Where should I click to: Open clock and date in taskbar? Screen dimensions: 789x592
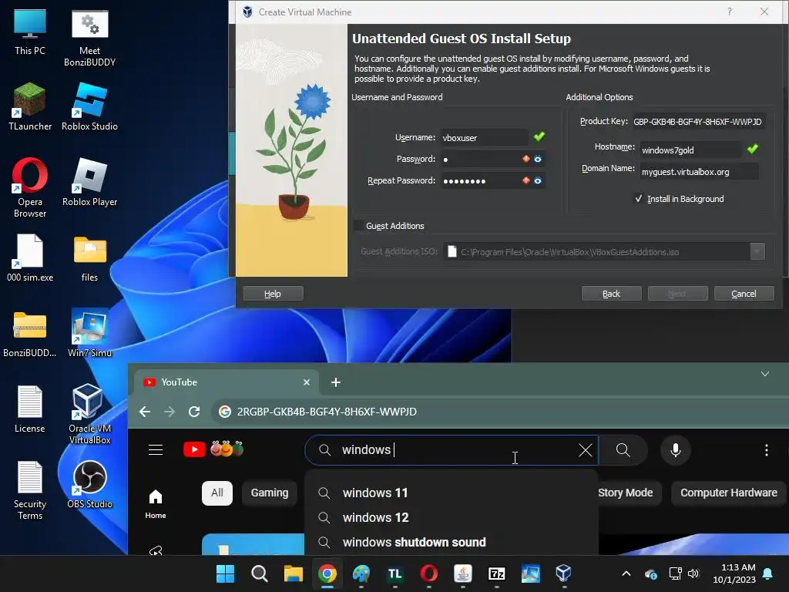(x=734, y=573)
